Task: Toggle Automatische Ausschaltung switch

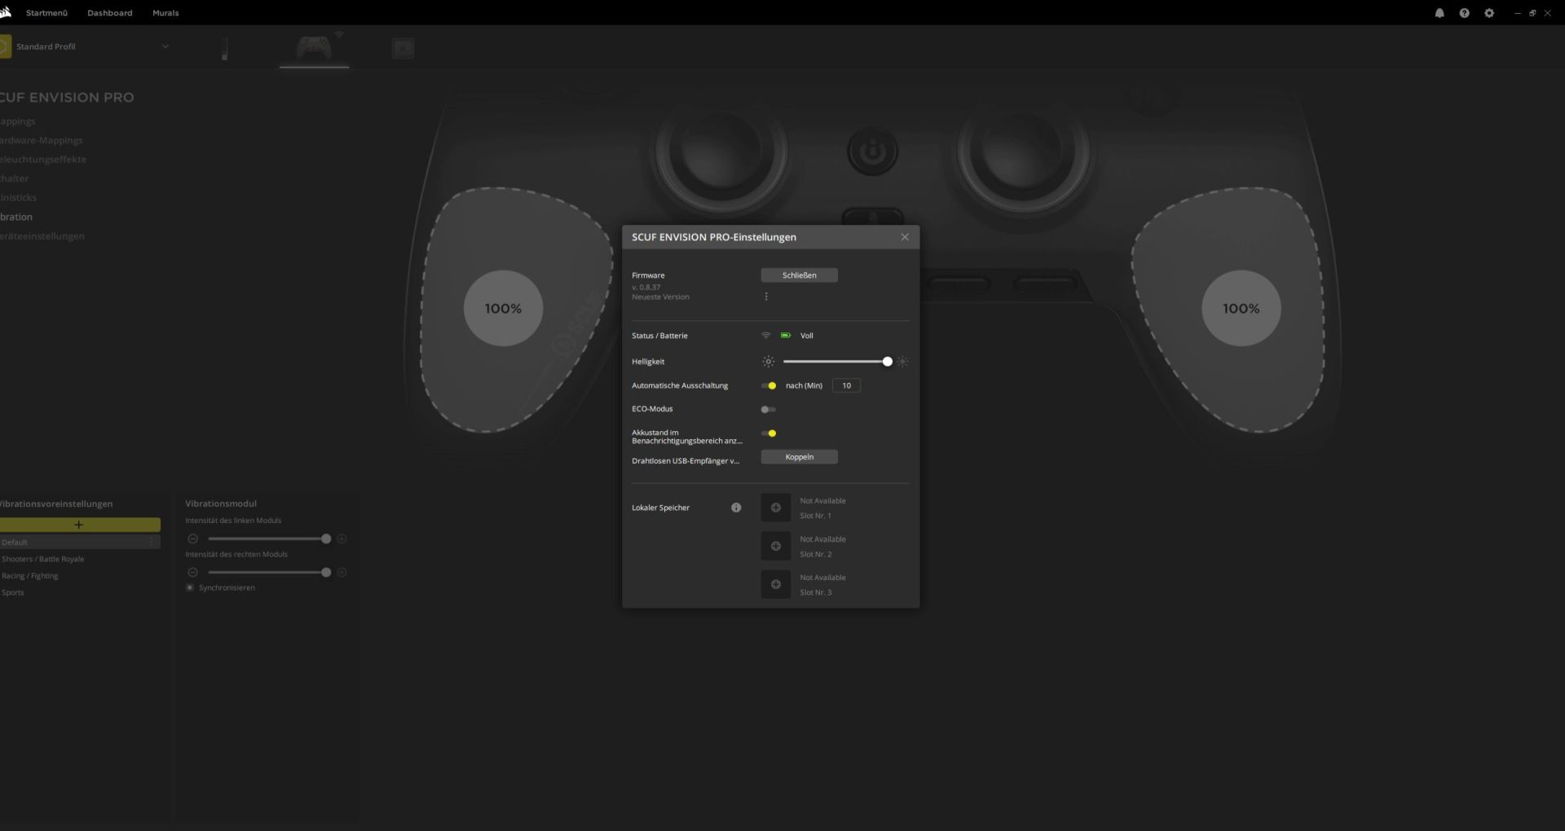Action: click(769, 386)
